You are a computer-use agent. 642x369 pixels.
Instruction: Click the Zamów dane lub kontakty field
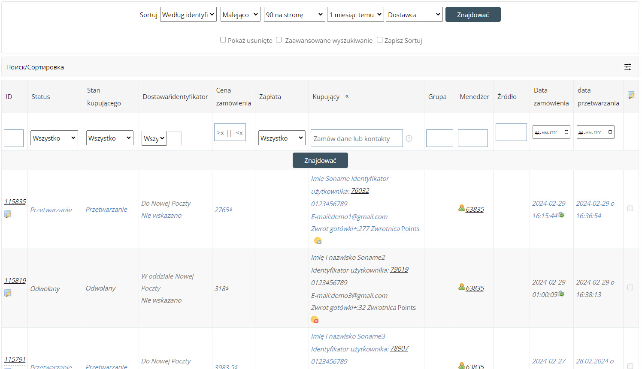click(x=356, y=138)
